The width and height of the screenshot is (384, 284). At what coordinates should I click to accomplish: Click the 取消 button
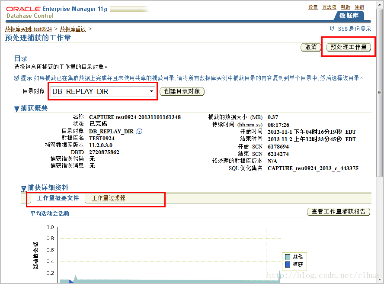(311, 47)
